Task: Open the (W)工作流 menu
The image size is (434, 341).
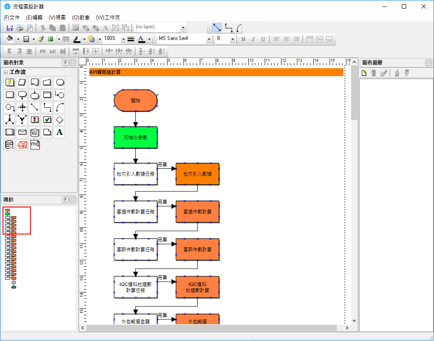Action: (108, 18)
